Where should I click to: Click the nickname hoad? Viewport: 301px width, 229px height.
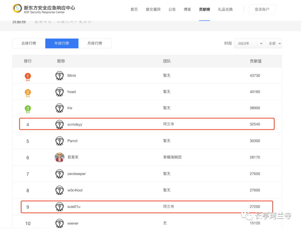click(x=71, y=92)
